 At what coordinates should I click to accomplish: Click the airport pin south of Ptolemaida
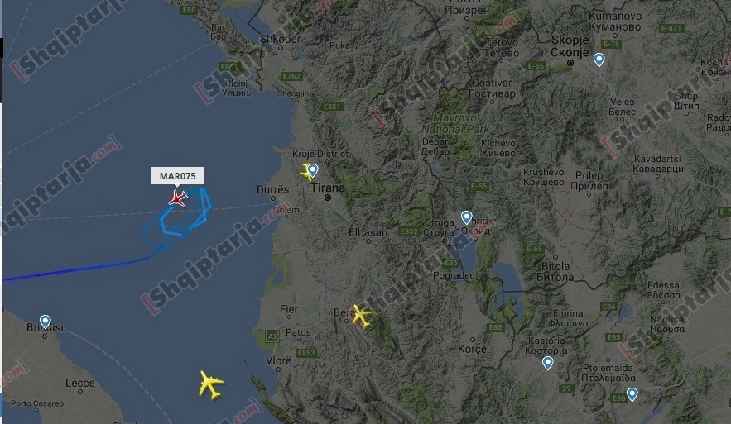coord(632,394)
